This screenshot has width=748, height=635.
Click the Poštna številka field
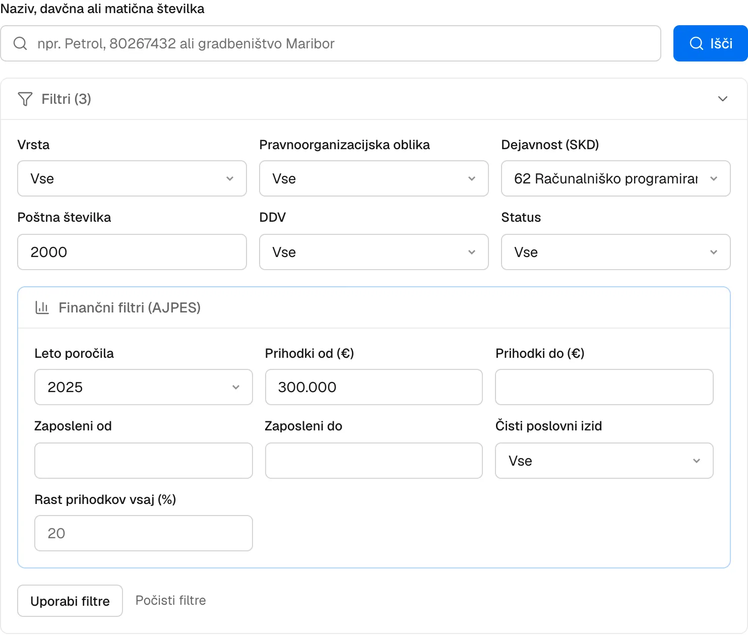[132, 252]
